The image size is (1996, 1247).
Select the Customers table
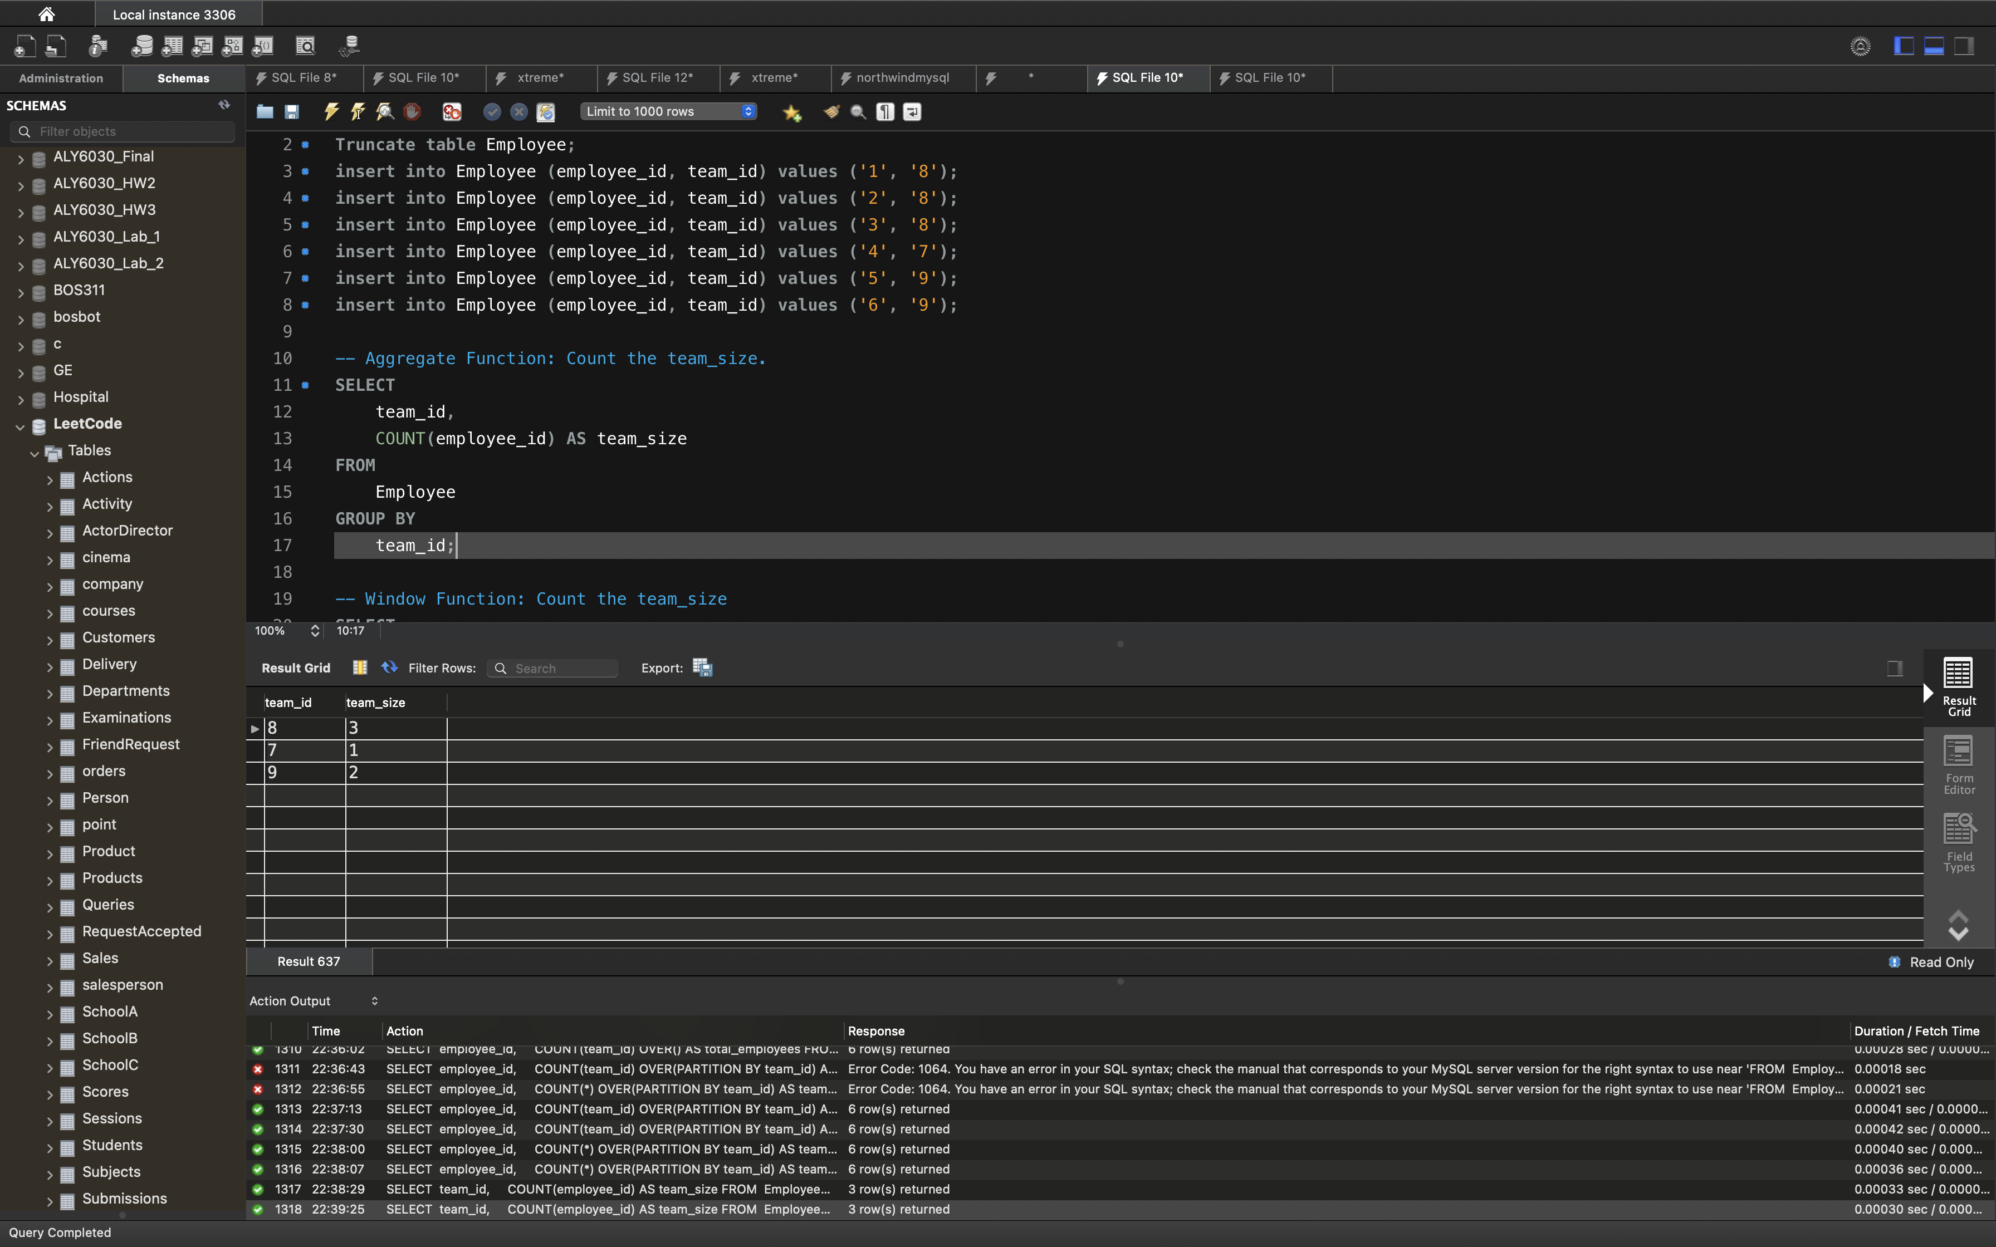point(119,637)
